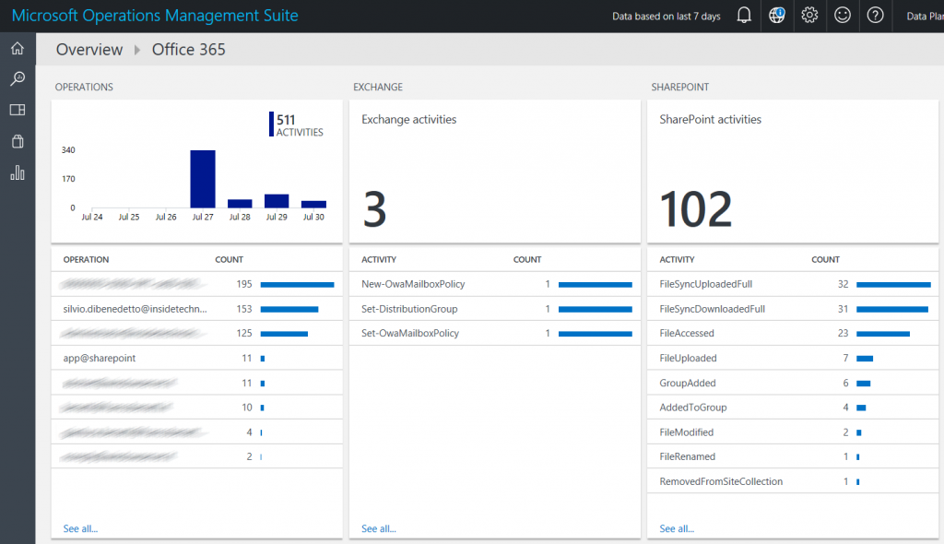The width and height of the screenshot is (944, 544).
Task: Open Solutions Gallery bag icon
Action: click(18, 141)
